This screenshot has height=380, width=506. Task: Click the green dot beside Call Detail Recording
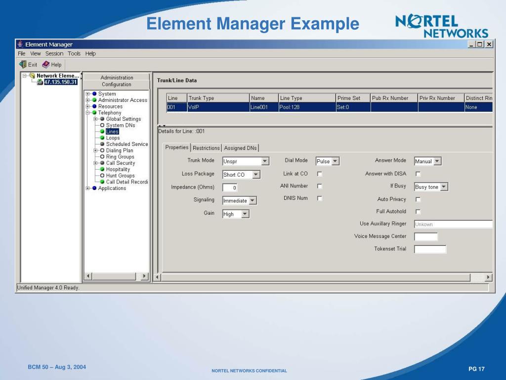click(x=102, y=182)
